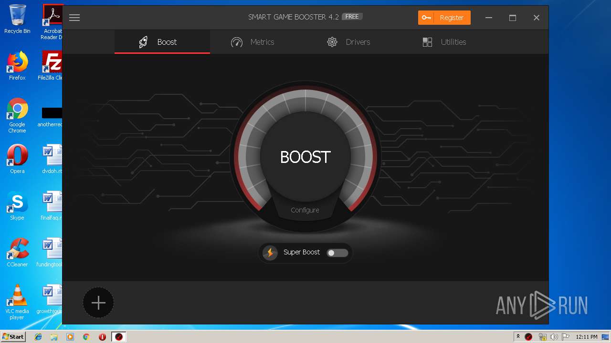Select the FileZilla Client desktop icon
Screen dimensions: 611x343
pos(52,66)
